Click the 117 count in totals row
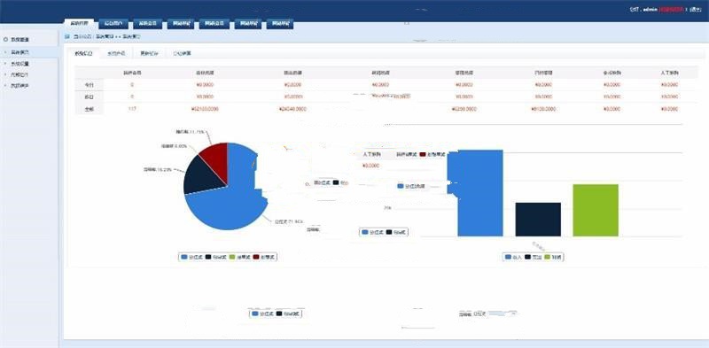 click(132, 109)
